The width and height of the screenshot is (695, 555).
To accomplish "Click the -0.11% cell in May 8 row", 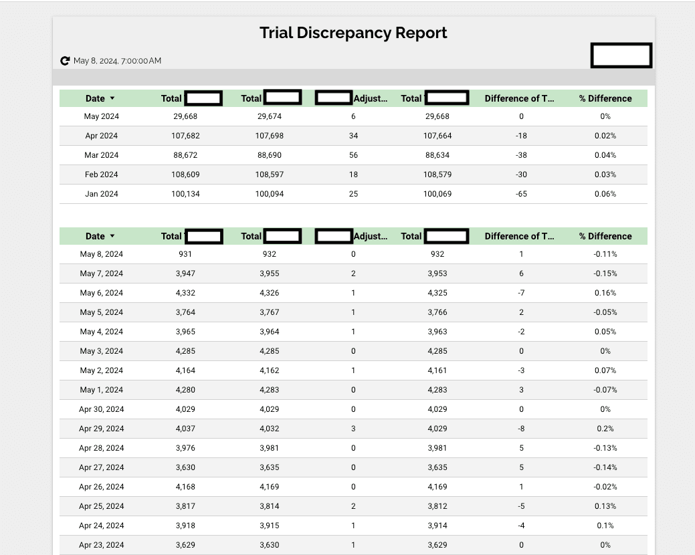I will pos(605,254).
